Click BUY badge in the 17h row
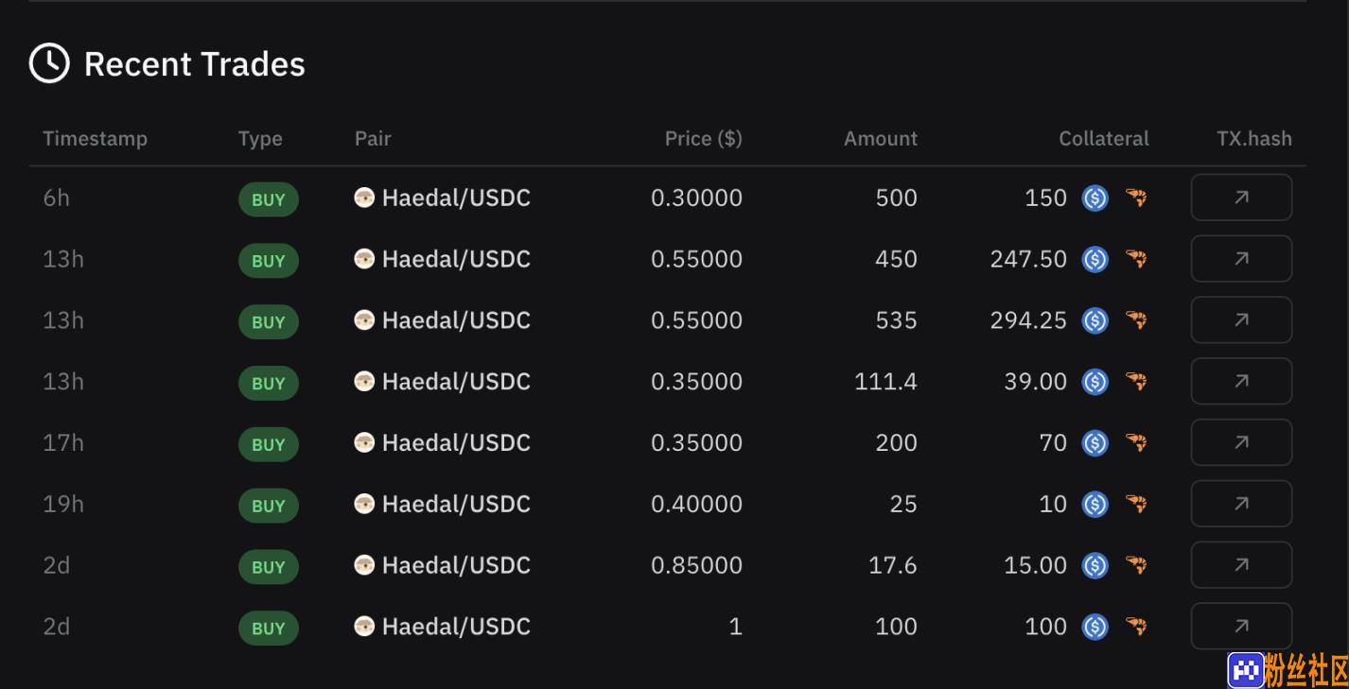The height and width of the screenshot is (689, 1349). (269, 444)
